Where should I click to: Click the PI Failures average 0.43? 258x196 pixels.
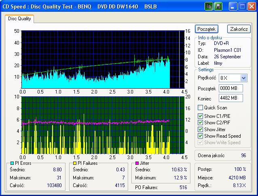120,170
